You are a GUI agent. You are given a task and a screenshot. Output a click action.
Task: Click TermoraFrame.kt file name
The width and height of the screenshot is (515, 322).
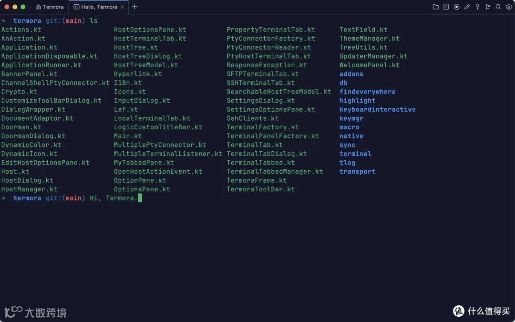tap(257, 180)
